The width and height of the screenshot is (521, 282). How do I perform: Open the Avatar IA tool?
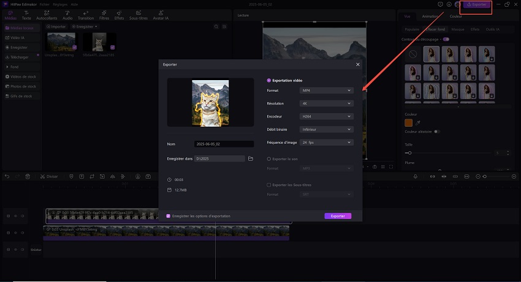pyautogui.click(x=161, y=15)
